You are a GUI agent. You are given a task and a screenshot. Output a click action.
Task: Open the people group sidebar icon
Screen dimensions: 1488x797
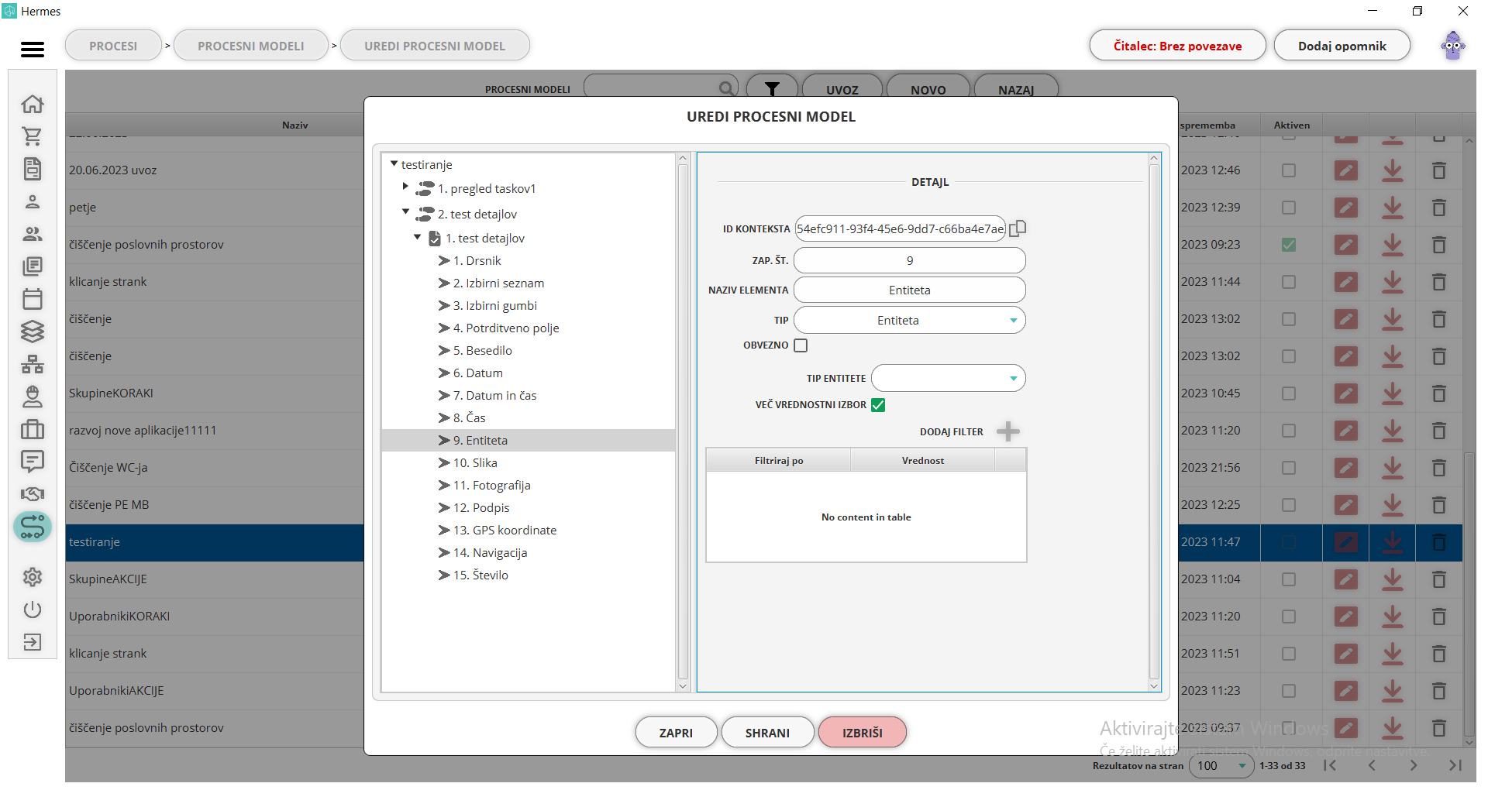(33, 234)
